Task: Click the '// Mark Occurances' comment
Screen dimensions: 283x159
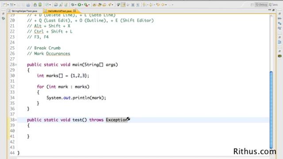Action: pyautogui.click(x=49, y=53)
